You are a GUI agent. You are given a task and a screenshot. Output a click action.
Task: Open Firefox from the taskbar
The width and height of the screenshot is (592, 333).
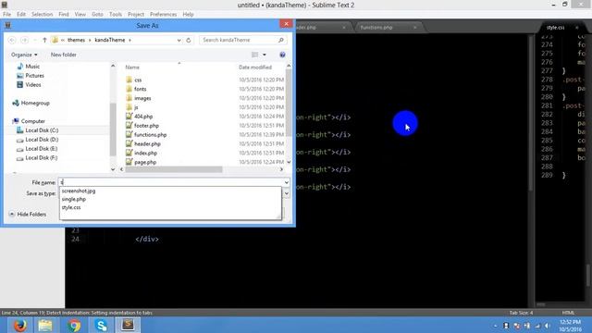click(20, 325)
